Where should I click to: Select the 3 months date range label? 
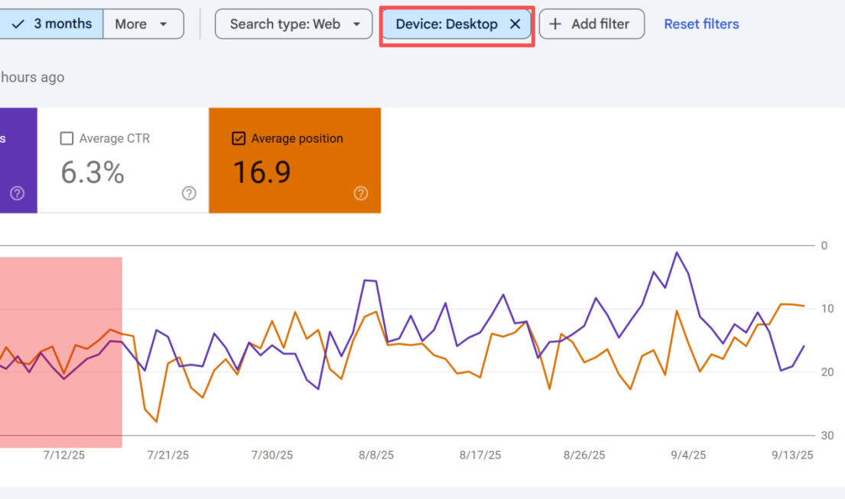click(x=63, y=24)
